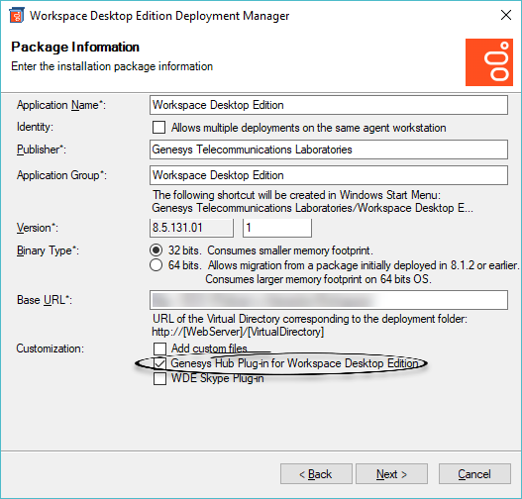
Task: Cancel the deployment wizard
Action: click(474, 473)
